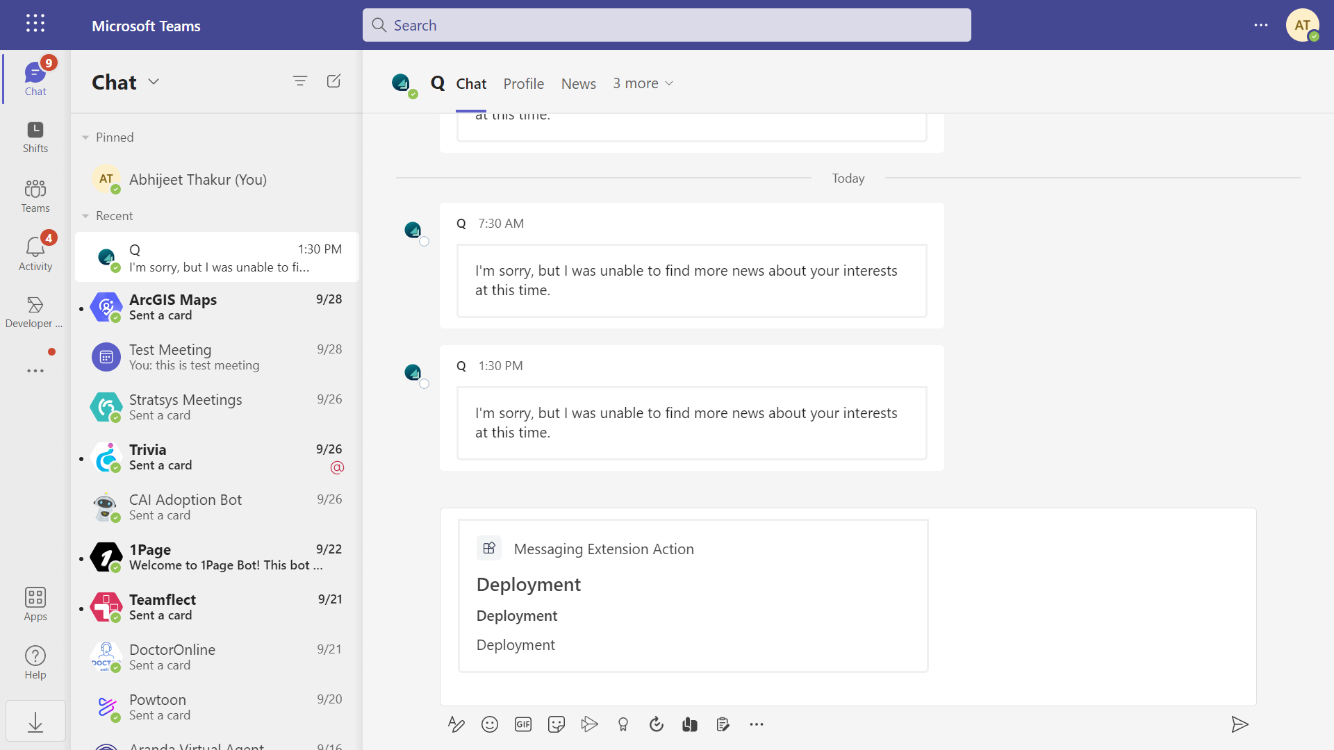This screenshot has width=1334, height=750.
Task: Expand the 3 more tabs dropdown
Action: click(x=643, y=83)
